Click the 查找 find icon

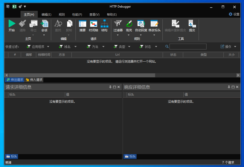58,23
